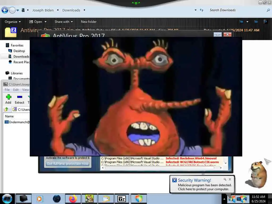Viewport: 272px width, 204px height.
Task: Switch to the Explorer window taskbar icon
Action: click(106, 199)
